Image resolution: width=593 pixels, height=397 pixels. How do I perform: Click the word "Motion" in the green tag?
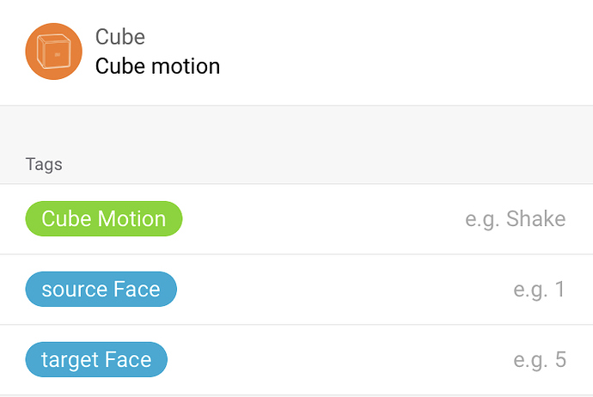click(x=131, y=219)
